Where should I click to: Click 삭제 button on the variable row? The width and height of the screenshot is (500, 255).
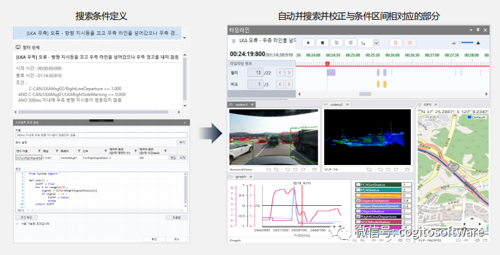pos(182,157)
